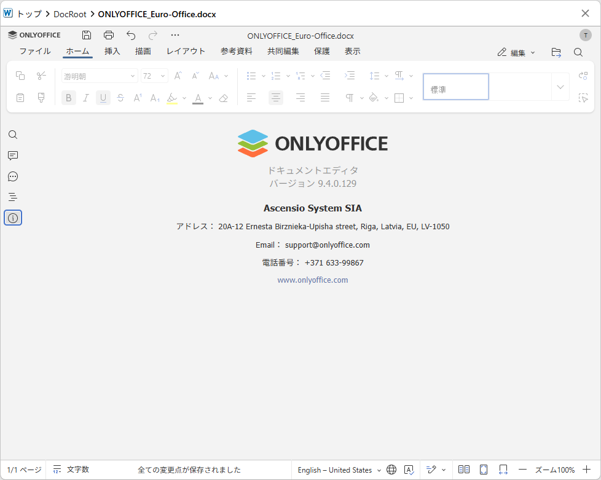
Task: Click the Select All cursor icon
Action: tap(583, 98)
